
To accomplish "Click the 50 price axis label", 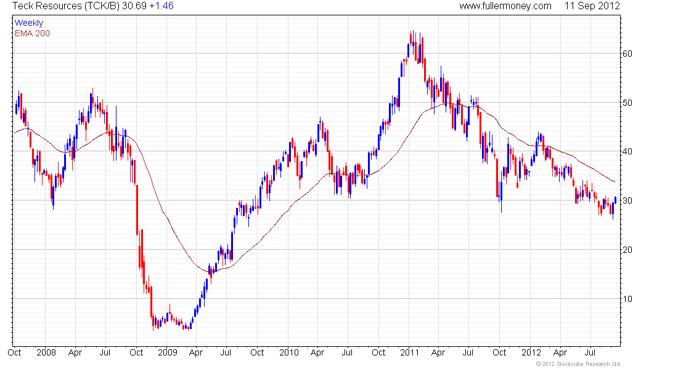I will point(627,103).
